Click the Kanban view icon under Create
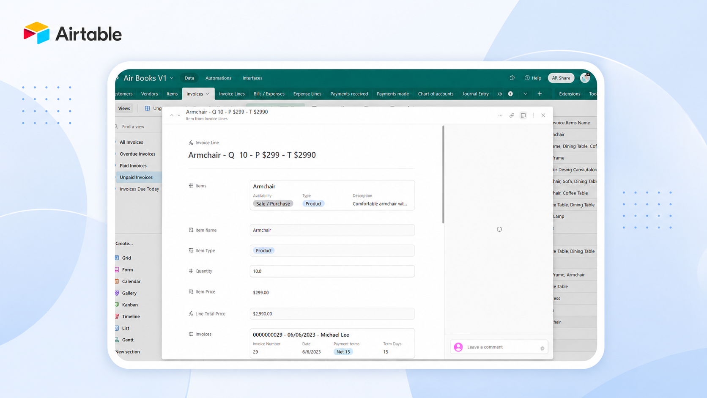This screenshot has height=398, width=707. 117,305
